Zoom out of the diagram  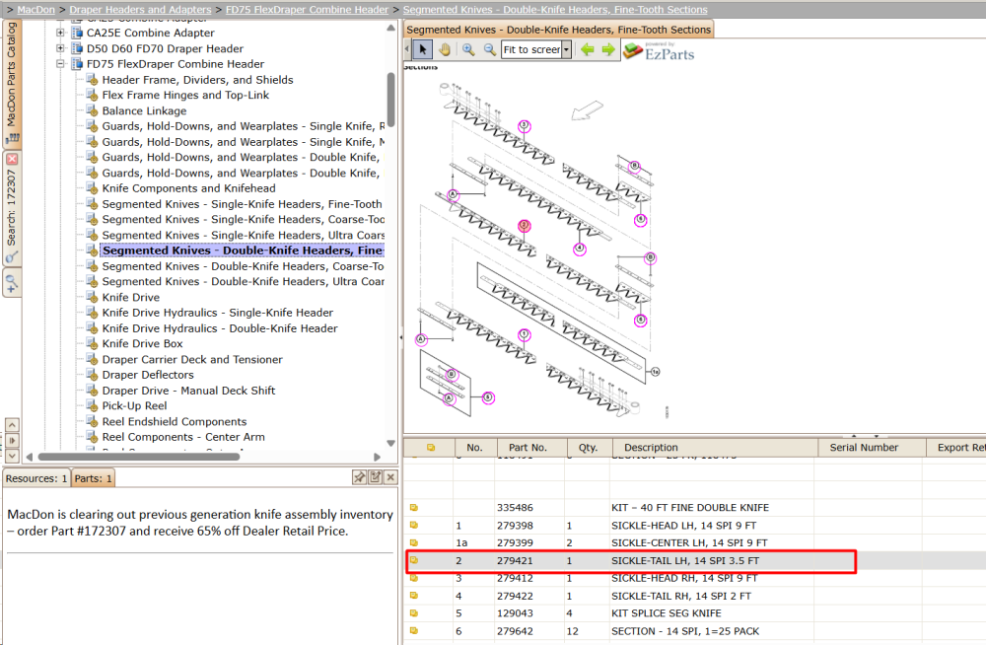coord(490,49)
